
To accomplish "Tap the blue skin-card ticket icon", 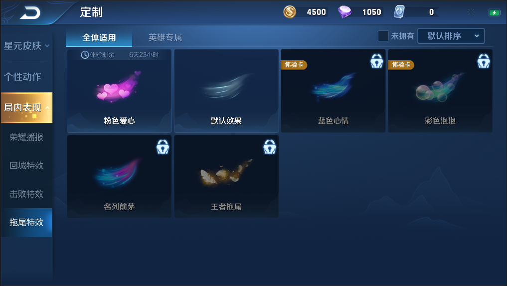I will [x=399, y=12].
